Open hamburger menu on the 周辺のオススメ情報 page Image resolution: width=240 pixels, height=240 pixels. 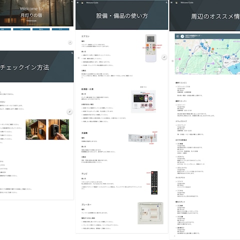171,2
